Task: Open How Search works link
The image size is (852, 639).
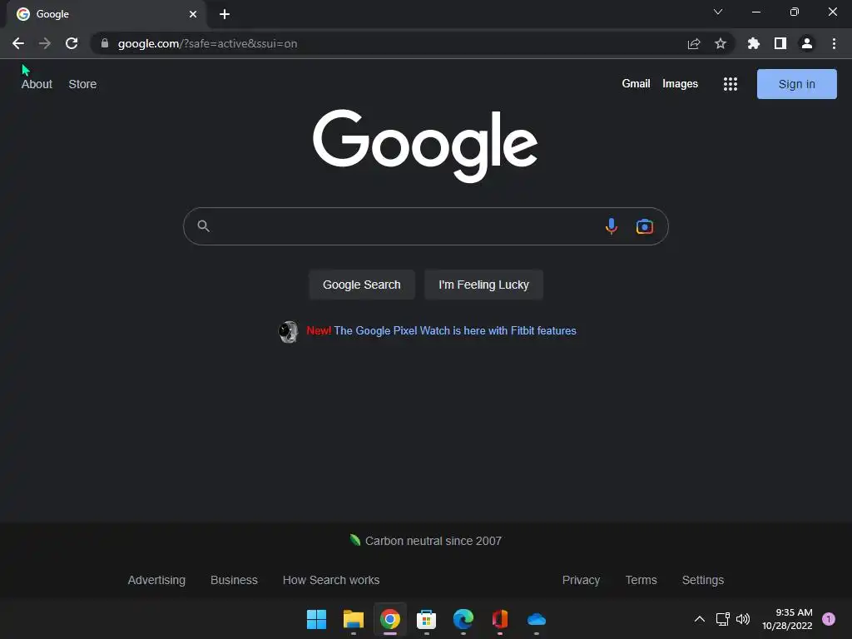Action: (x=331, y=580)
